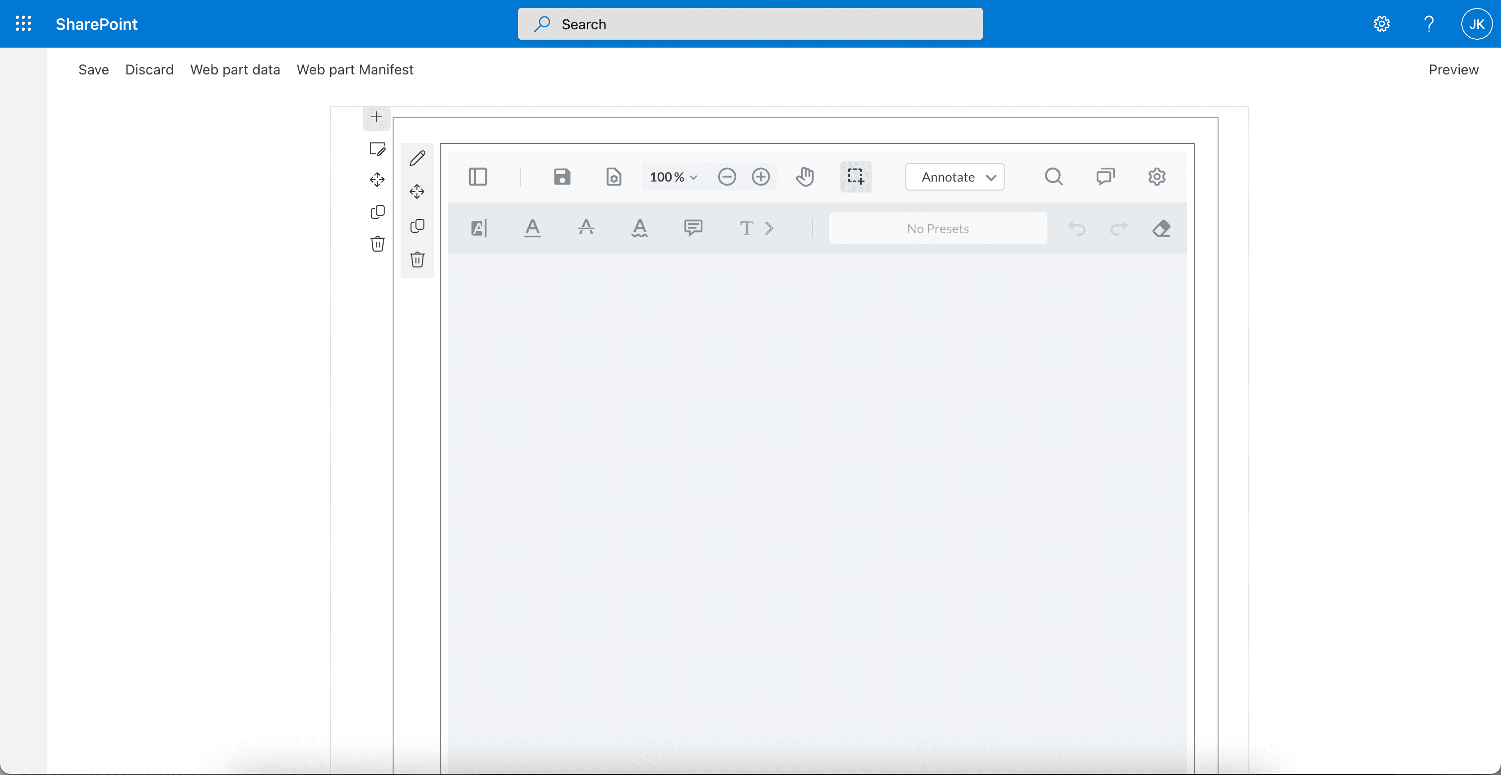Image resolution: width=1501 pixels, height=775 pixels.
Task: Select the text highlight tool
Action: (478, 228)
